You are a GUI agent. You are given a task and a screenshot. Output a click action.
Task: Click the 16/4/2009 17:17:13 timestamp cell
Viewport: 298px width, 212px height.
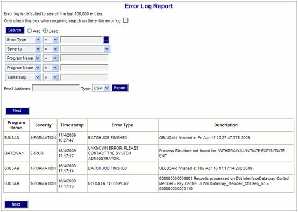(72, 183)
